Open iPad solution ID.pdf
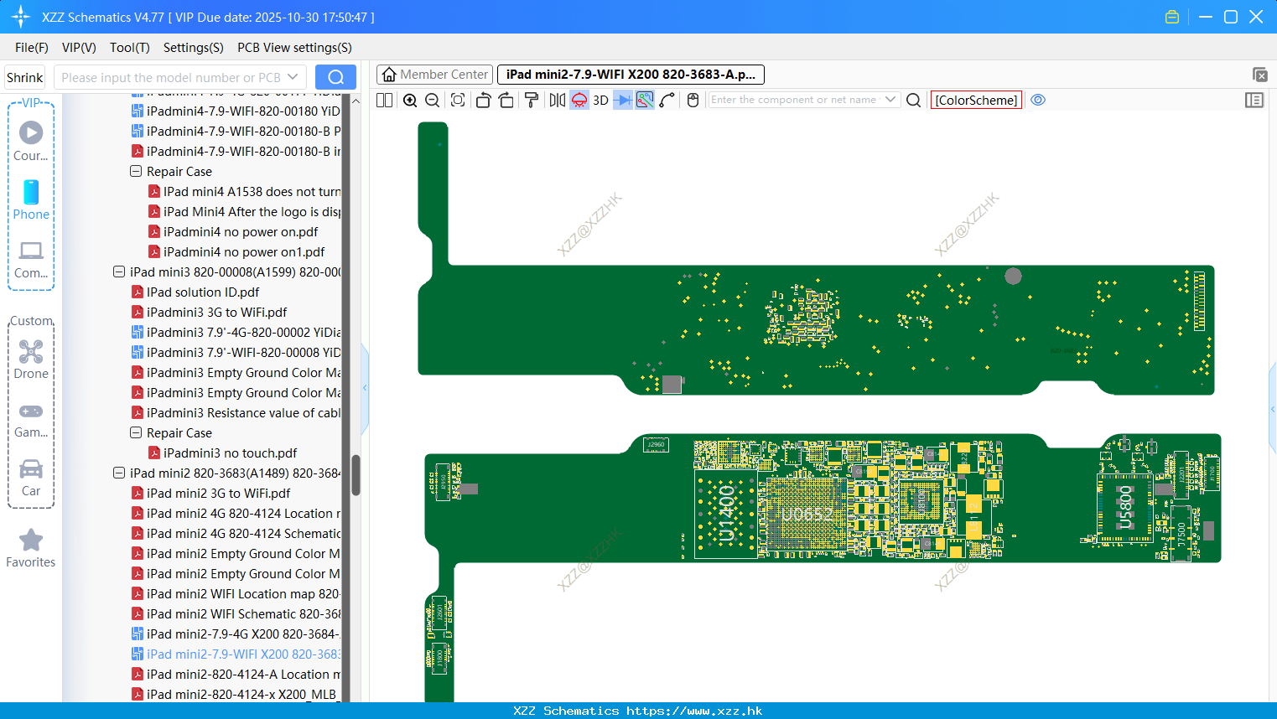1277x719 pixels. (x=203, y=292)
